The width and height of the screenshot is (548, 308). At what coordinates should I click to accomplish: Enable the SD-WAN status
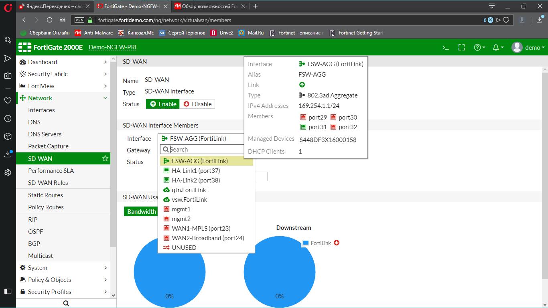[163, 104]
